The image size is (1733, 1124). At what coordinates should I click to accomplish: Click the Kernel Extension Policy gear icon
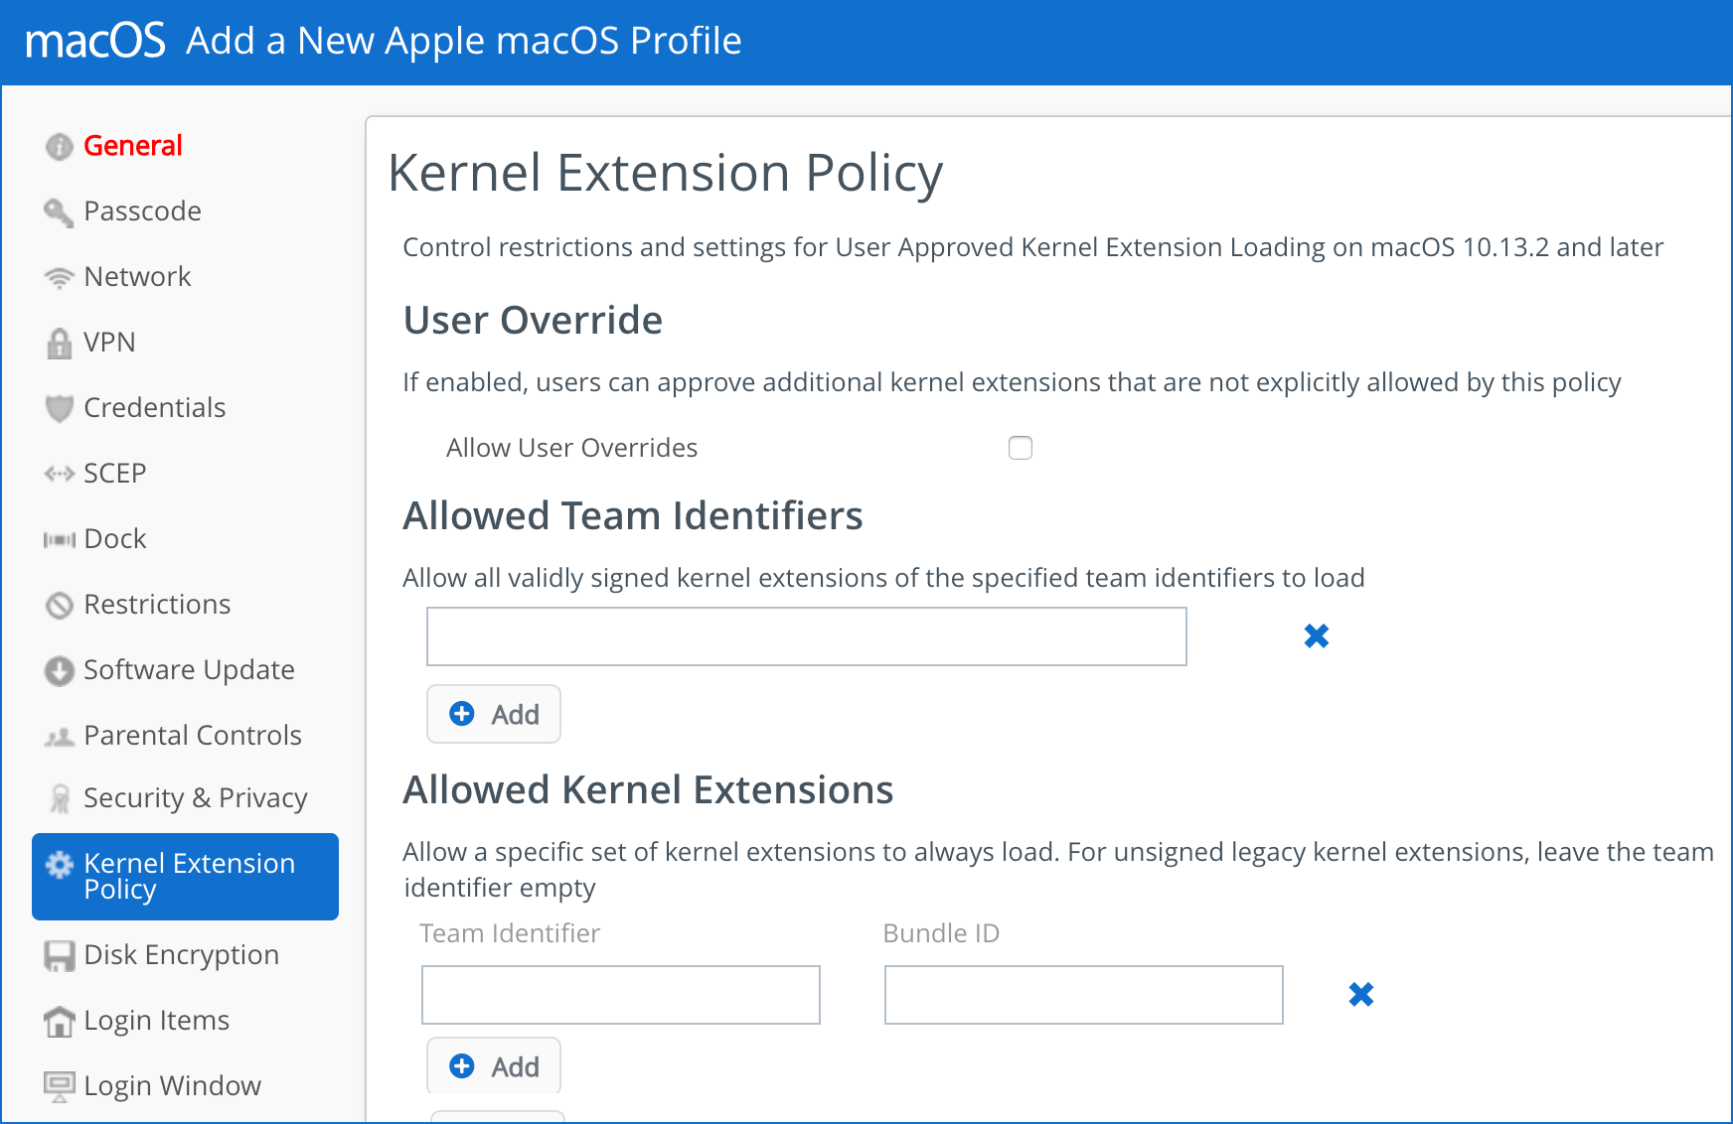(59, 864)
